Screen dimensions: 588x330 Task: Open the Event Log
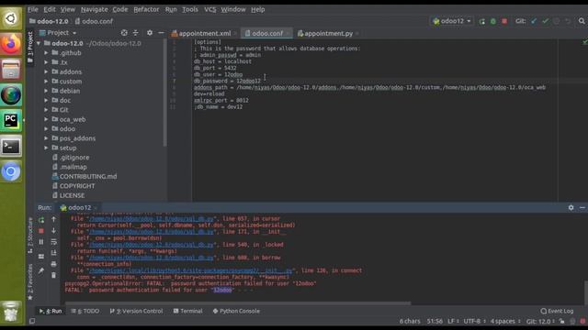coord(558,311)
